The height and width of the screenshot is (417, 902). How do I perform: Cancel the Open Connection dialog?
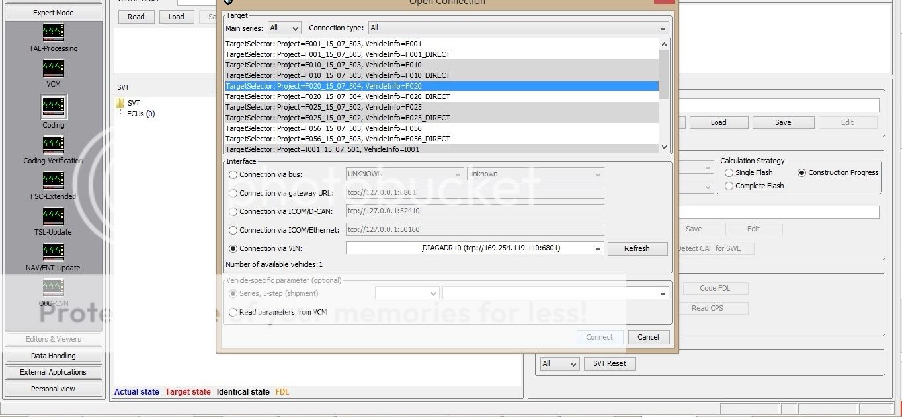[648, 337]
